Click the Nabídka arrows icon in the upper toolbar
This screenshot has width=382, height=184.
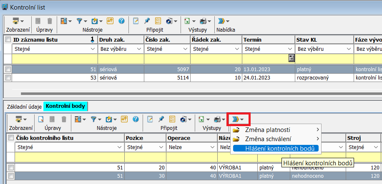(x=222, y=21)
